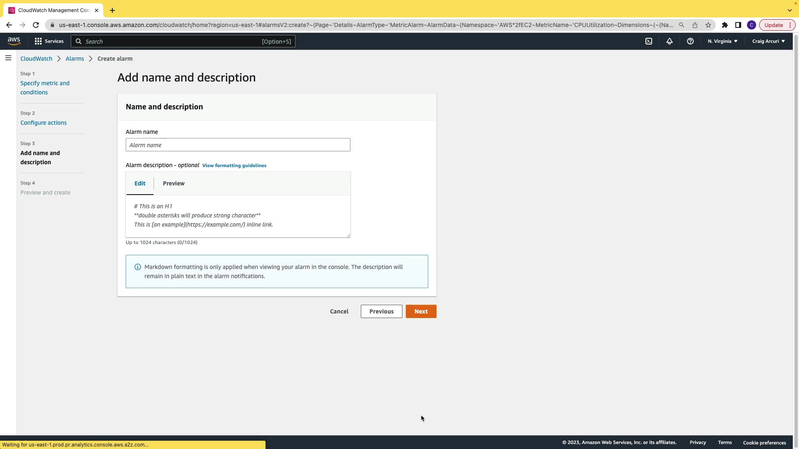The image size is (799, 449).
Task: Click the AWS logo home icon
Action: [x=14, y=41]
